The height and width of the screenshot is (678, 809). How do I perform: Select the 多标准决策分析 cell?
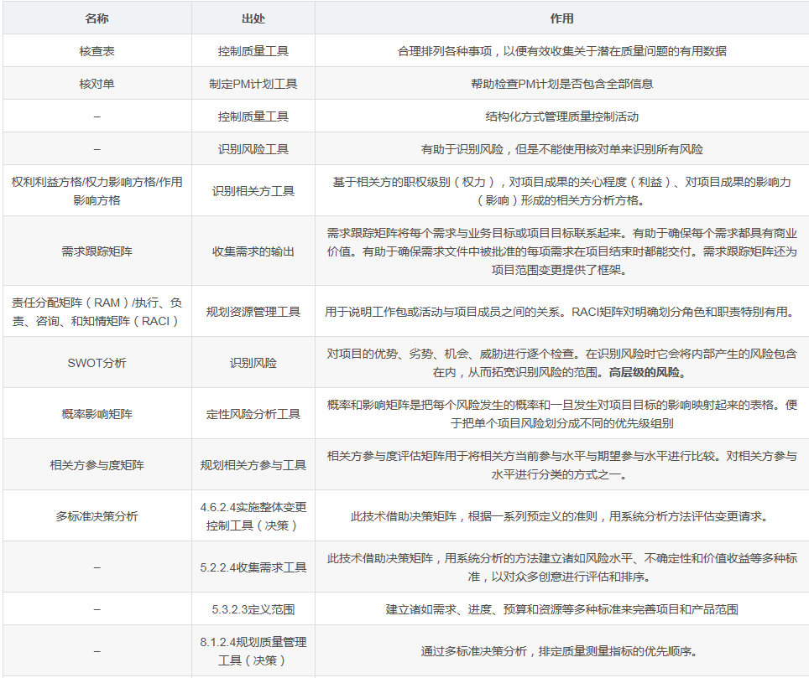pos(97,515)
